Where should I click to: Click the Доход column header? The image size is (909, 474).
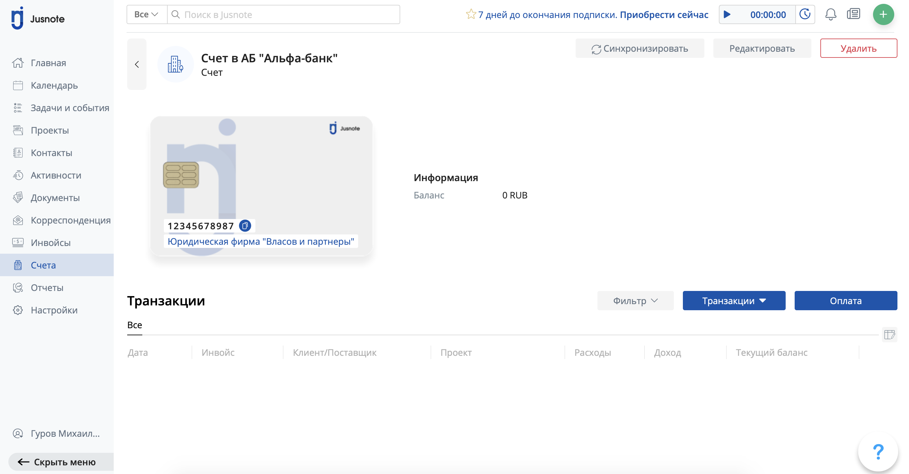point(668,352)
